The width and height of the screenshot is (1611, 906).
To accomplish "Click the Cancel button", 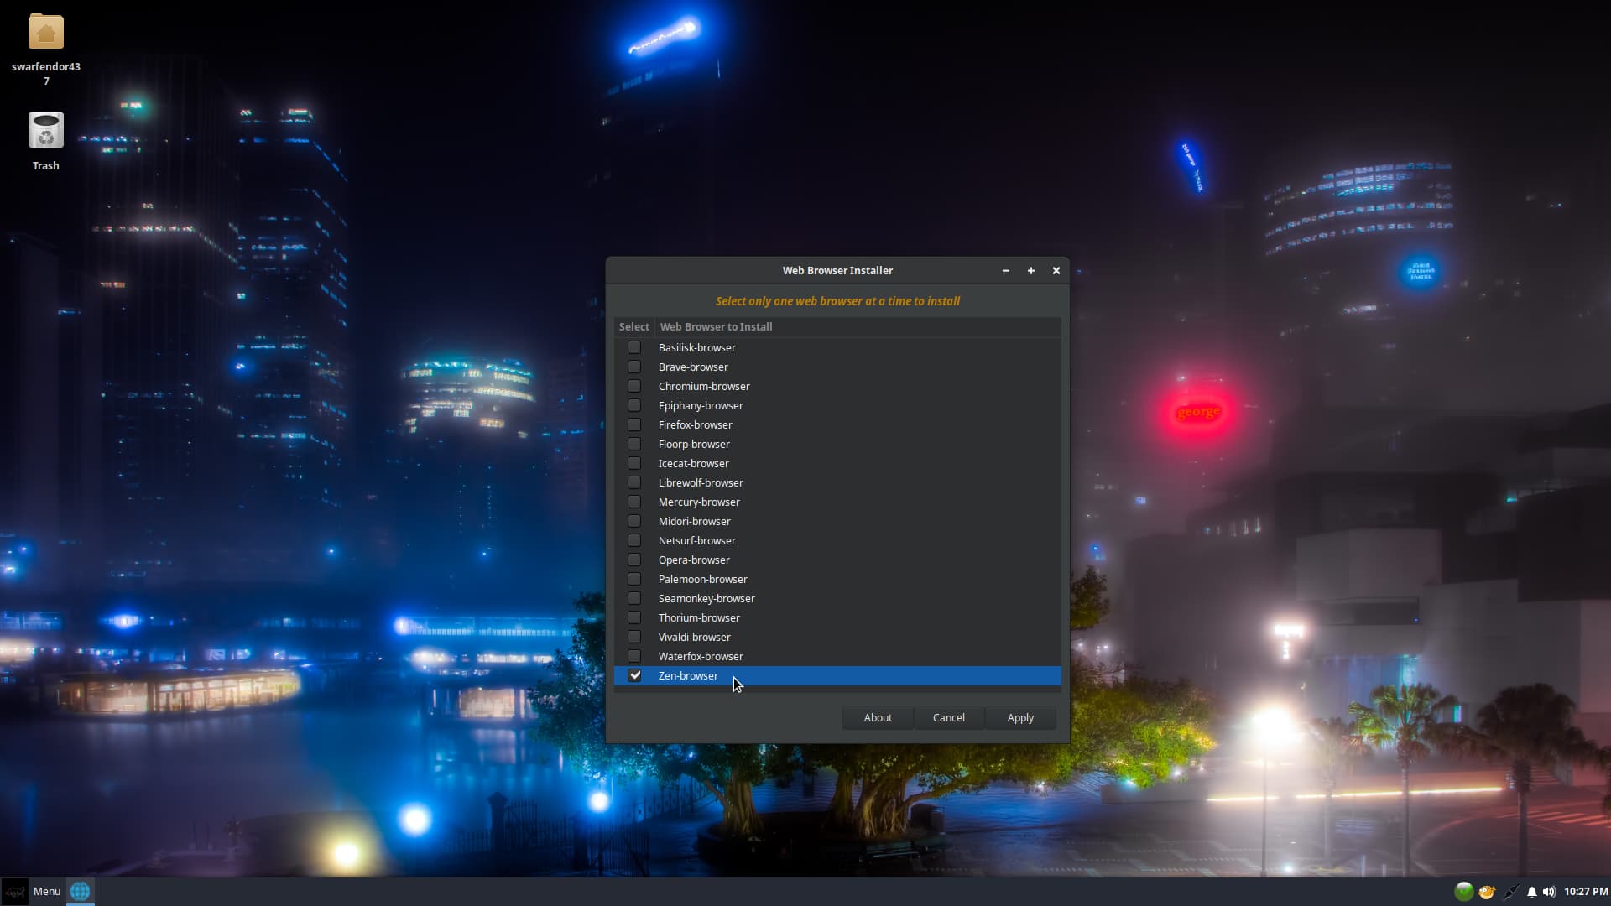I will tap(949, 717).
